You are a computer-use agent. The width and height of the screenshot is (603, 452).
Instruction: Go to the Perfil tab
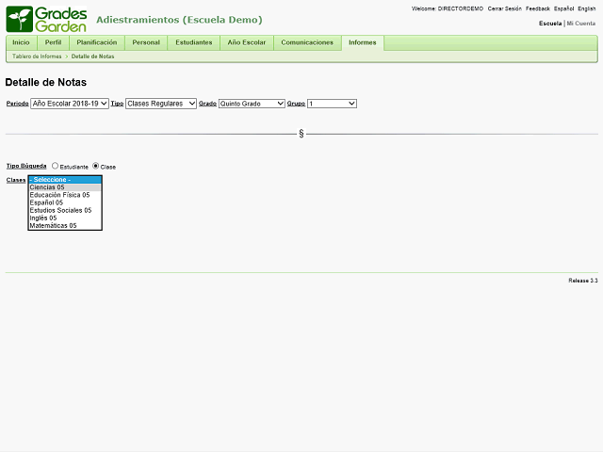tap(53, 42)
